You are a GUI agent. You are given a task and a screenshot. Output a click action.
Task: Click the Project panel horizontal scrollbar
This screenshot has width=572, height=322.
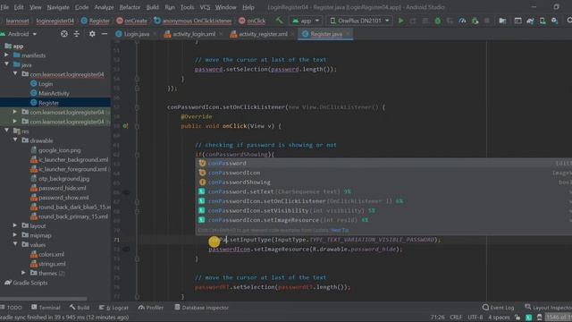[x=44, y=298]
